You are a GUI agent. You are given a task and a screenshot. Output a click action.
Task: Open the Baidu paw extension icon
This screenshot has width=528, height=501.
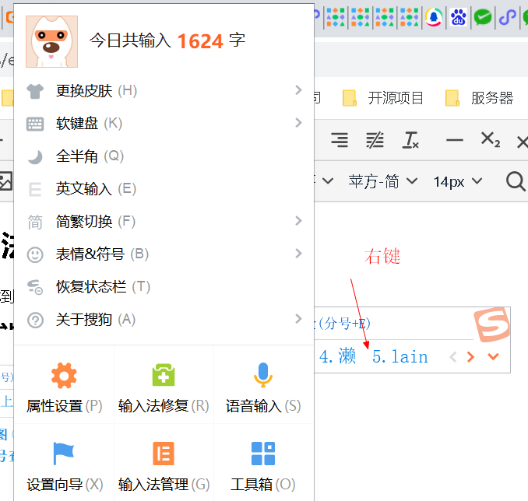458,17
